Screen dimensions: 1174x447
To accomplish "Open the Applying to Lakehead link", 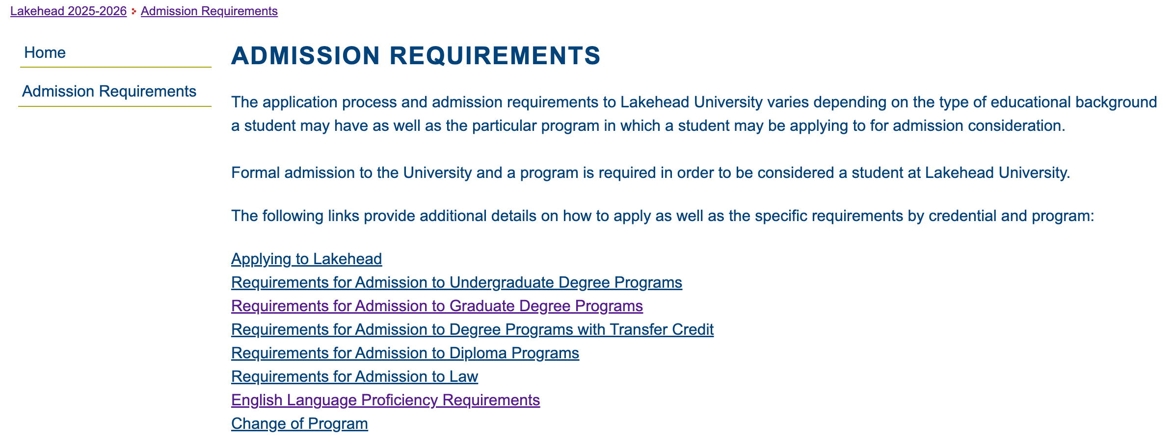I will pos(306,259).
